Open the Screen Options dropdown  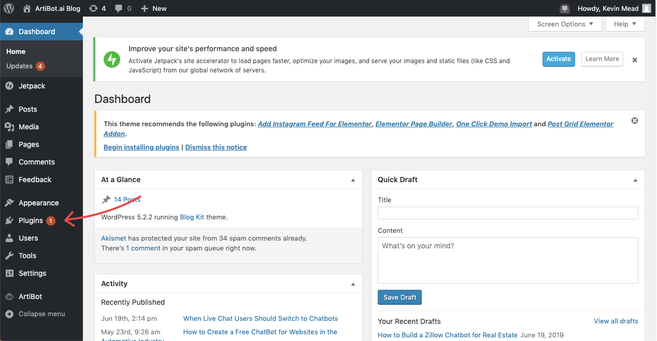565,24
